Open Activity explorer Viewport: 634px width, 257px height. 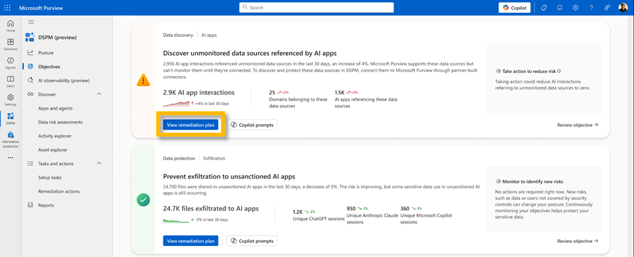[54, 136]
